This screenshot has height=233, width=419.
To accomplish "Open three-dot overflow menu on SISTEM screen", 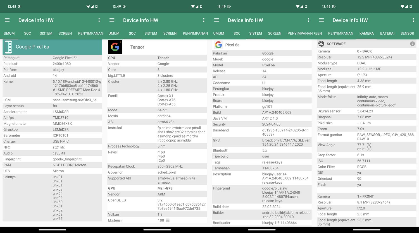I will 308,20.
